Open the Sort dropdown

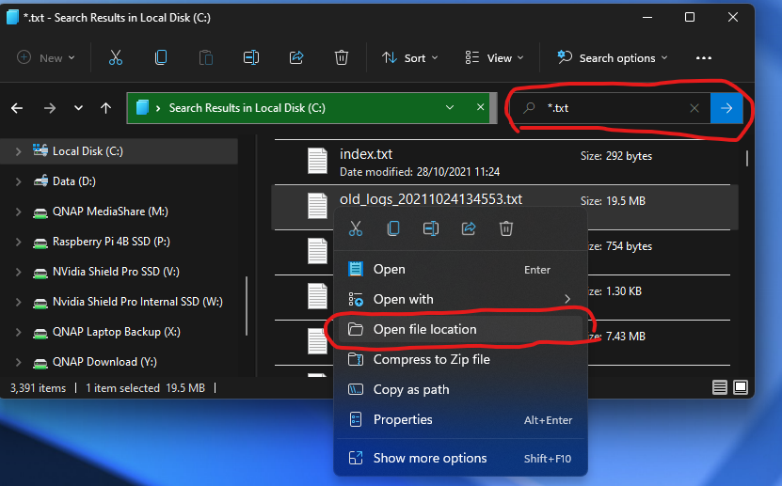(x=409, y=57)
